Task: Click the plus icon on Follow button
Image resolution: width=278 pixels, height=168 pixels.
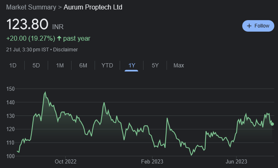Action: click(x=249, y=26)
